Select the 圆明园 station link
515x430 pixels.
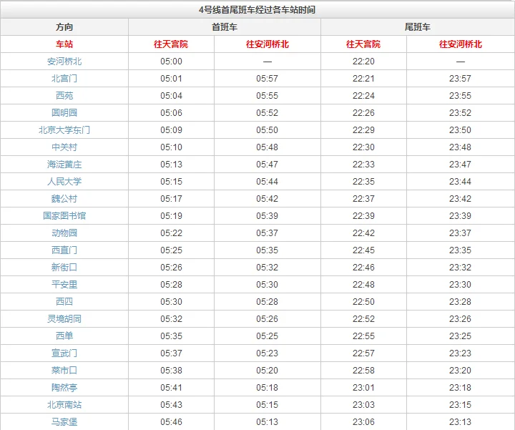(64, 113)
